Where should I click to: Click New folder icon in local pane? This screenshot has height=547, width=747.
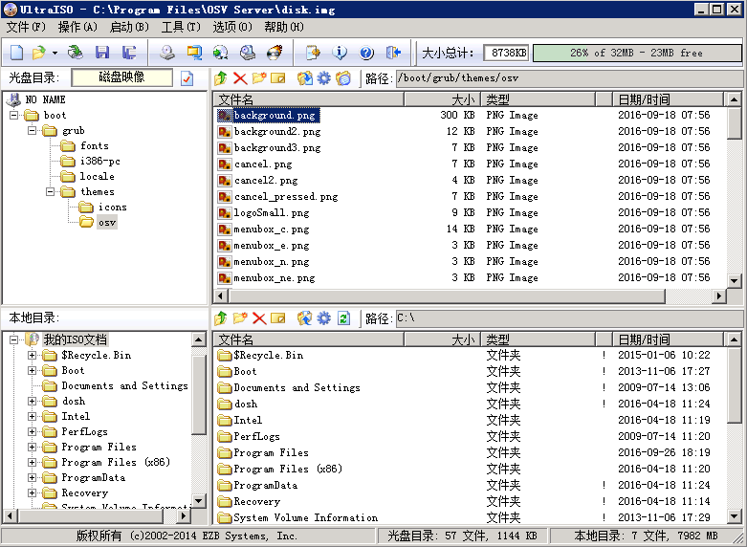coord(240,317)
